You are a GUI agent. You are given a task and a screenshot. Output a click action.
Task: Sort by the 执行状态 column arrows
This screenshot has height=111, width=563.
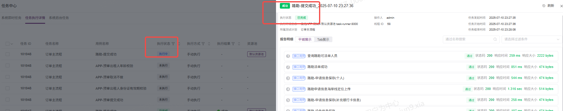pos(179,44)
